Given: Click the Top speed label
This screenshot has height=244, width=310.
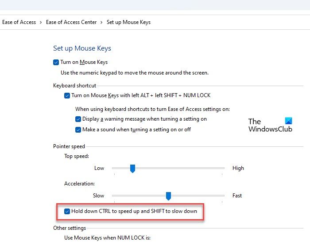Looking at the screenshot, I should point(77,156).
